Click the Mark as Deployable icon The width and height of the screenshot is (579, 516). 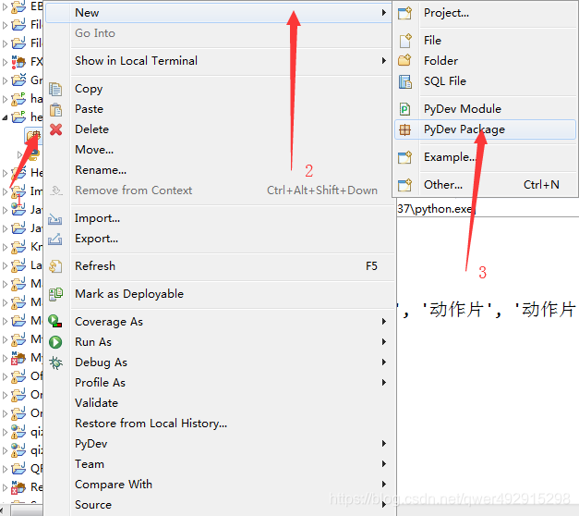pyautogui.click(x=55, y=294)
